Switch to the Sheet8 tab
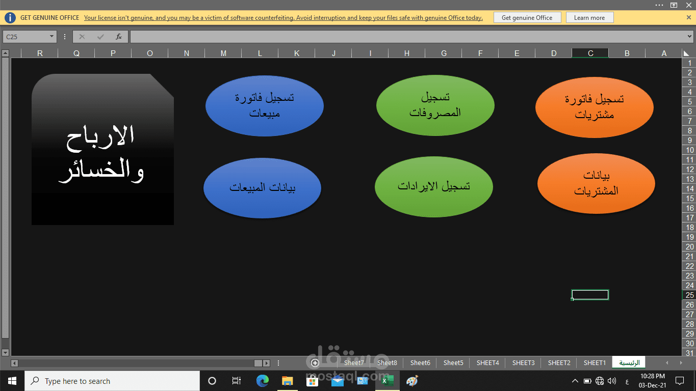The image size is (696, 391). (x=387, y=363)
